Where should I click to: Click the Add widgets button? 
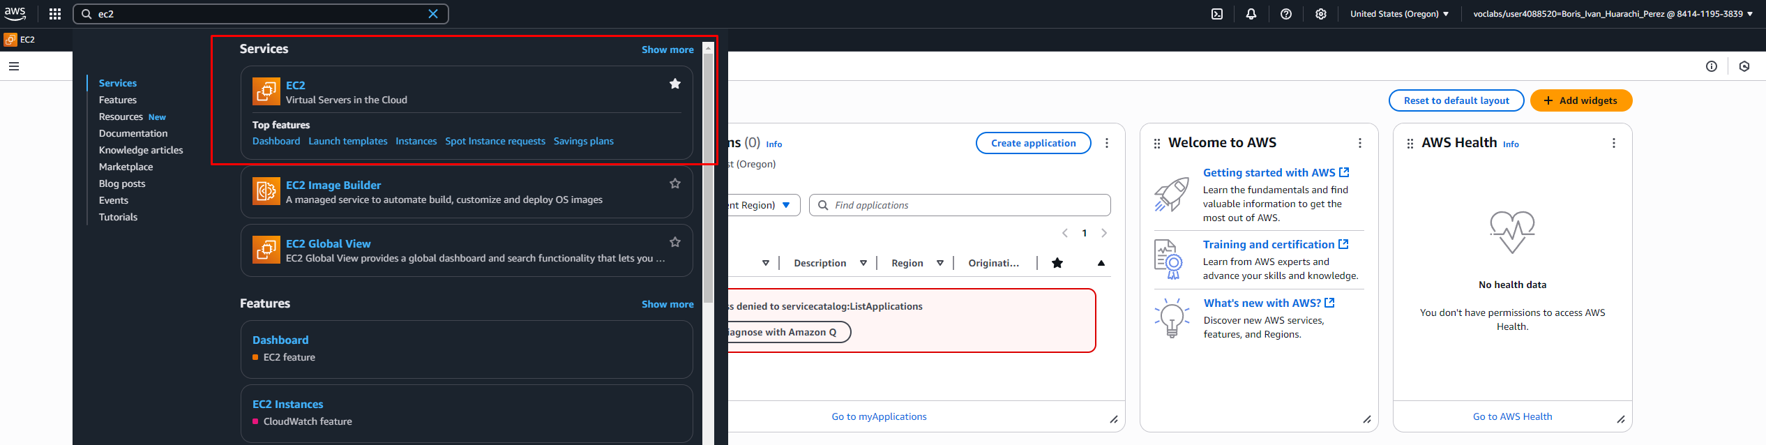1581,100
